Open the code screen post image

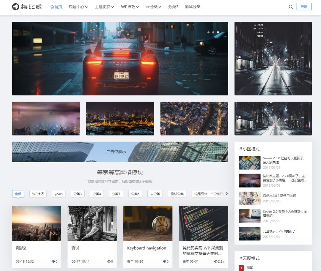point(203,223)
